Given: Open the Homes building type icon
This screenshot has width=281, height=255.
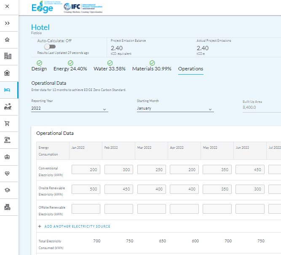Looking at the screenshot, I should point(7,40).
